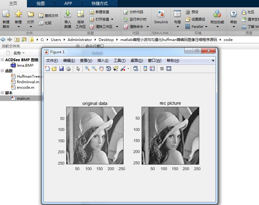Click Save Figure disk icon
Screen dimensions: 259x205
(x=61, y=69)
